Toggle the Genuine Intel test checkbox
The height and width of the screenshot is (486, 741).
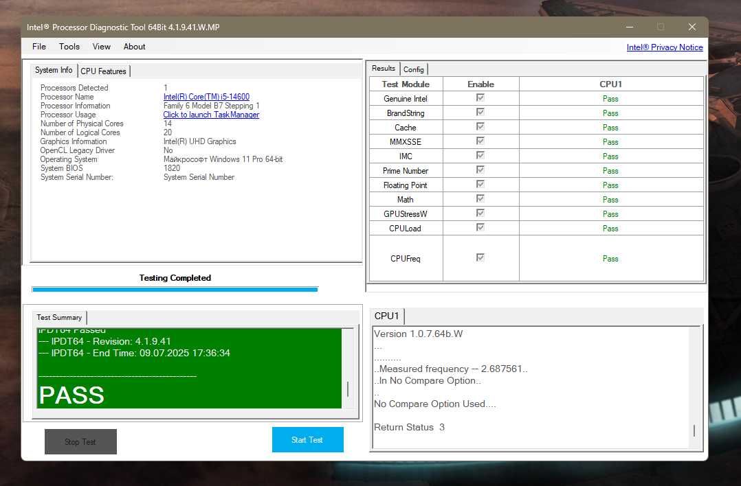point(480,97)
